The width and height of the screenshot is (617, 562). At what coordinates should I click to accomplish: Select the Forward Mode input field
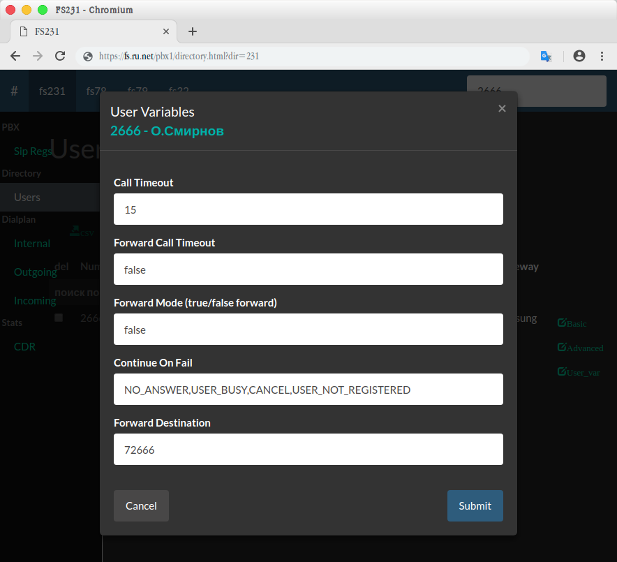(308, 329)
